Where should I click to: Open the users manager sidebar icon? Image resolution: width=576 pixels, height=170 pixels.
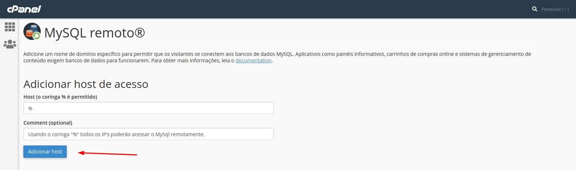pyautogui.click(x=10, y=44)
